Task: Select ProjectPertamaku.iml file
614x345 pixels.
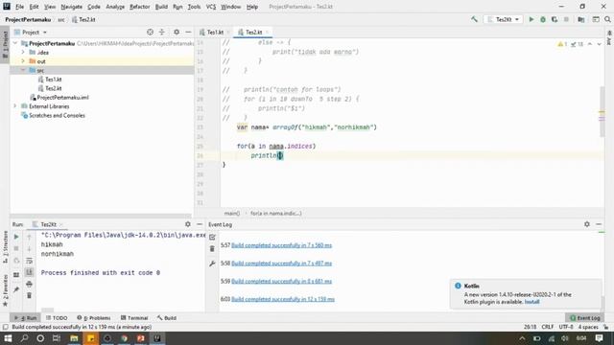Action: 59,98
